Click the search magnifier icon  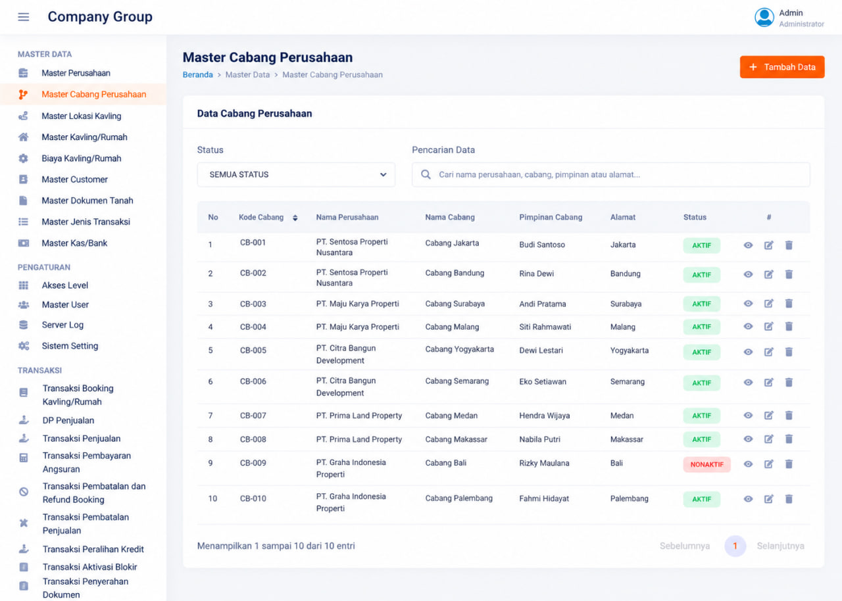426,175
